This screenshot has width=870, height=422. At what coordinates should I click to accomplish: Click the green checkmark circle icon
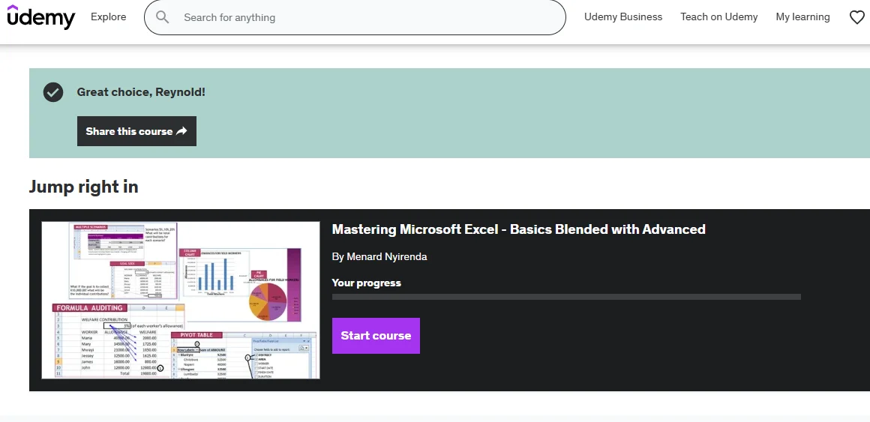click(53, 92)
